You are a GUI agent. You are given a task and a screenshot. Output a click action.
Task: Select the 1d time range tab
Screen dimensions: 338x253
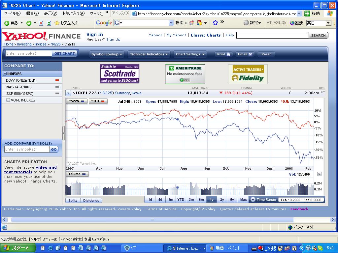tap(150, 199)
